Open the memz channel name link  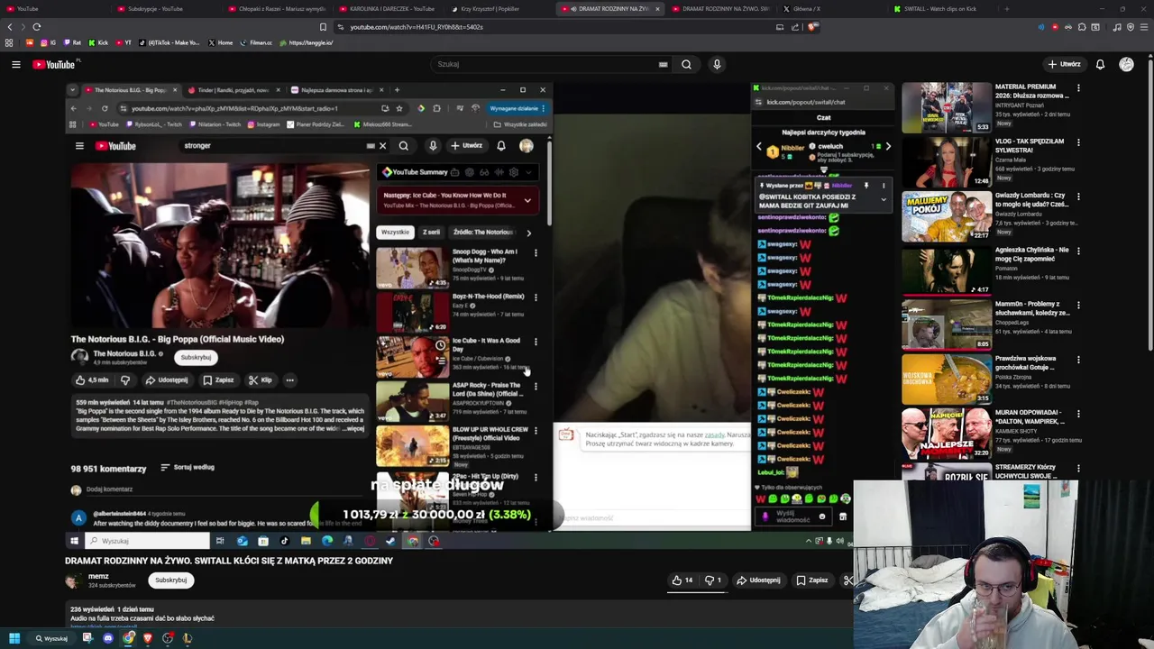click(98, 576)
